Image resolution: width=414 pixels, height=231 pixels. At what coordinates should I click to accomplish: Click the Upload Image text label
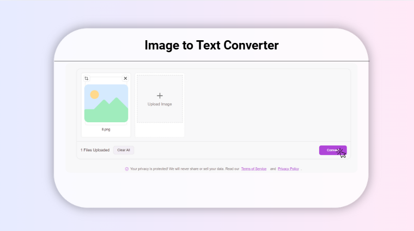click(x=160, y=104)
